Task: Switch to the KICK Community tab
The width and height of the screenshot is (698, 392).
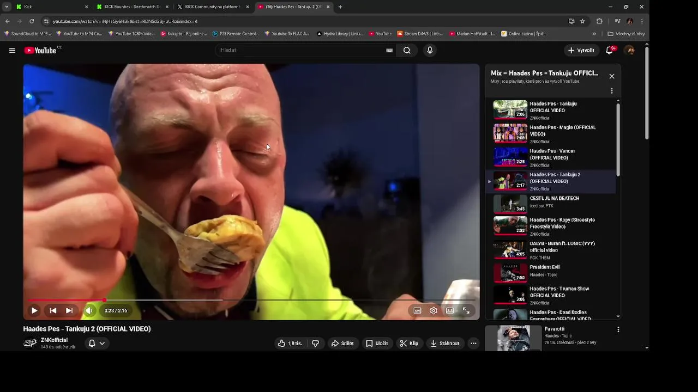Action: [213, 7]
